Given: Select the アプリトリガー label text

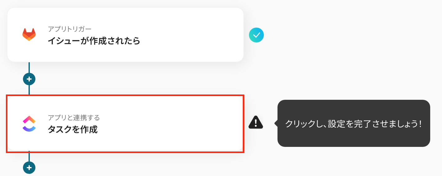Looking at the screenshot, I should tap(70, 29).
